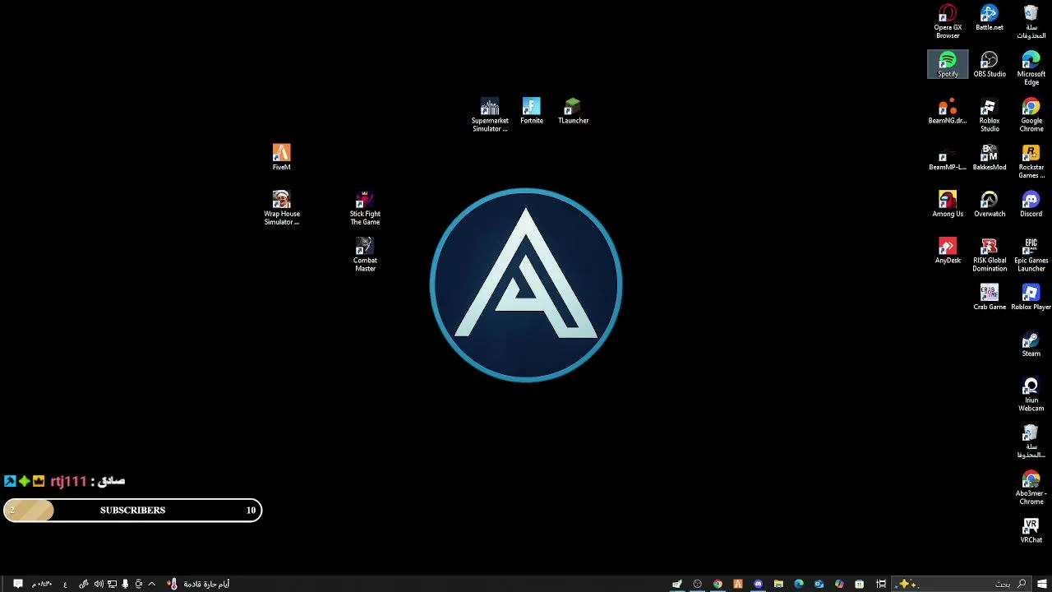Open the OBS Studio shortcut
The image size is (1052, 592).
990,64
